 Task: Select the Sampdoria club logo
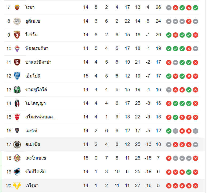(17, 172)
